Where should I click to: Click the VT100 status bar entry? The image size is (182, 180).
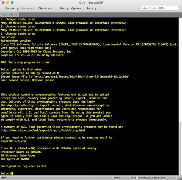(x=162, y=178)
